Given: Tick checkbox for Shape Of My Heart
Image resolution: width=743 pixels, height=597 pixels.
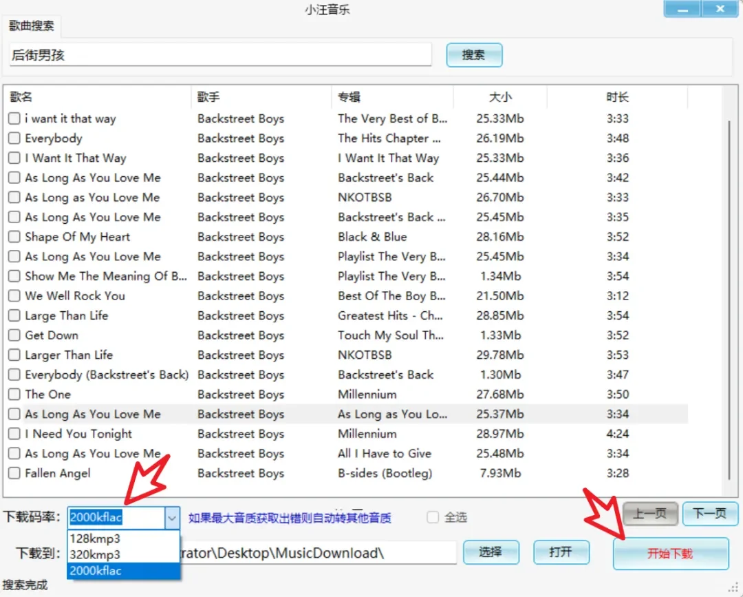Looking at the screenshot, I should coord(14,237).
